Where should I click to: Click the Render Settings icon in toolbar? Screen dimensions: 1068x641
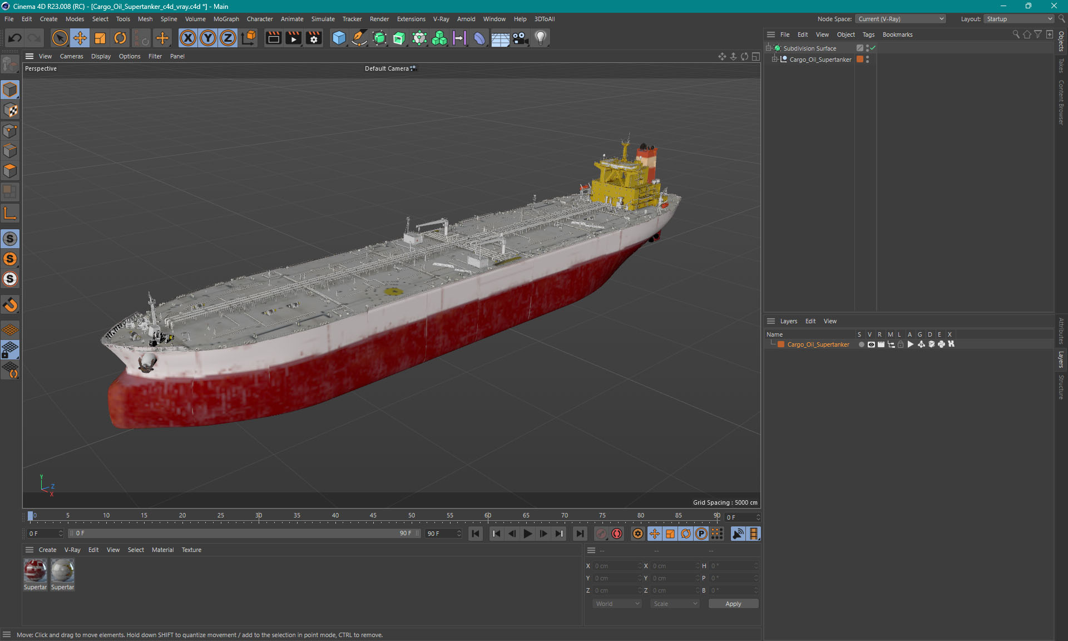pyautogui.click(x=314, y=37)
